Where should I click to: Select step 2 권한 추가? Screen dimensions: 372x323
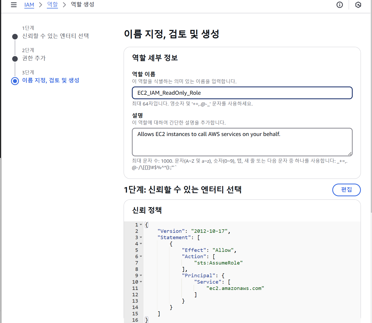[x=34, y=58]
